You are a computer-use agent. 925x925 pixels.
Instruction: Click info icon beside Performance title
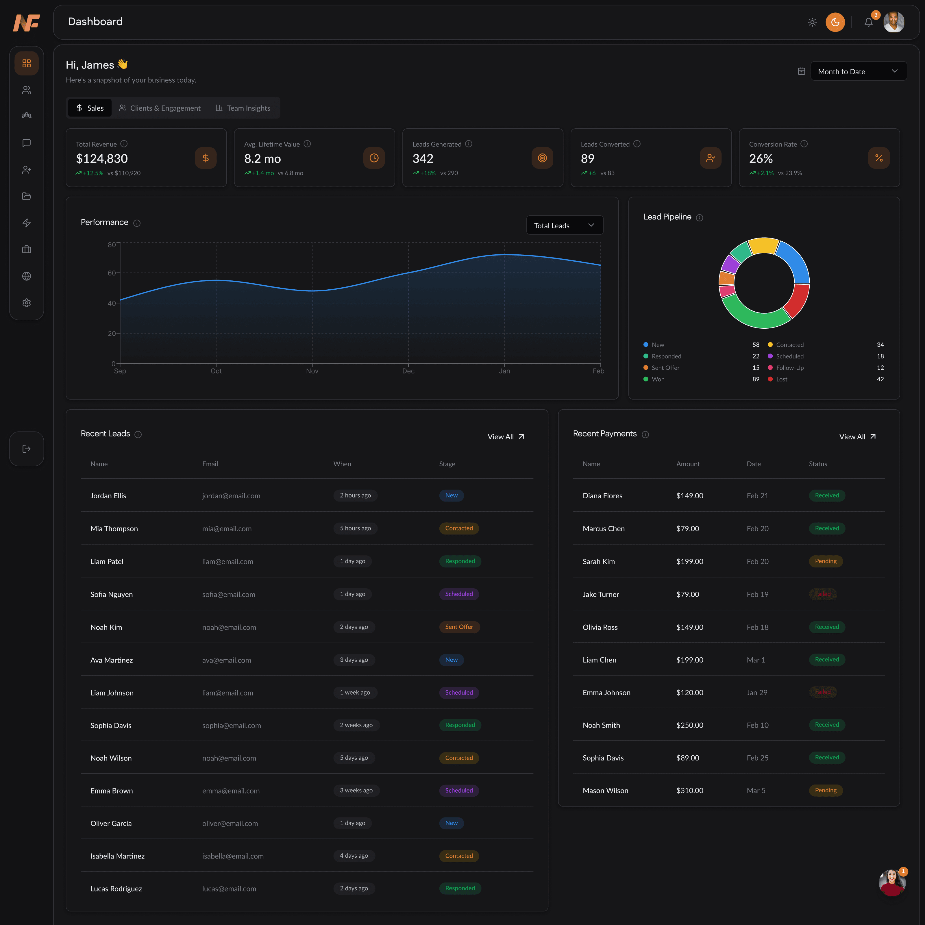click(x=137, y=223)
